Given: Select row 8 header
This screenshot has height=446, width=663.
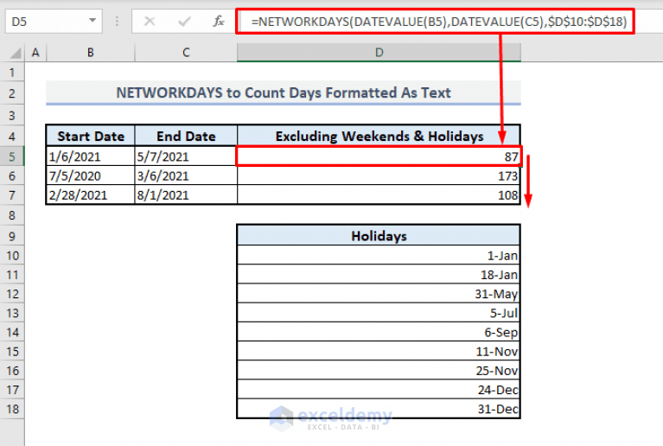Looking at the screenshot, I should (x=12, y=215).
